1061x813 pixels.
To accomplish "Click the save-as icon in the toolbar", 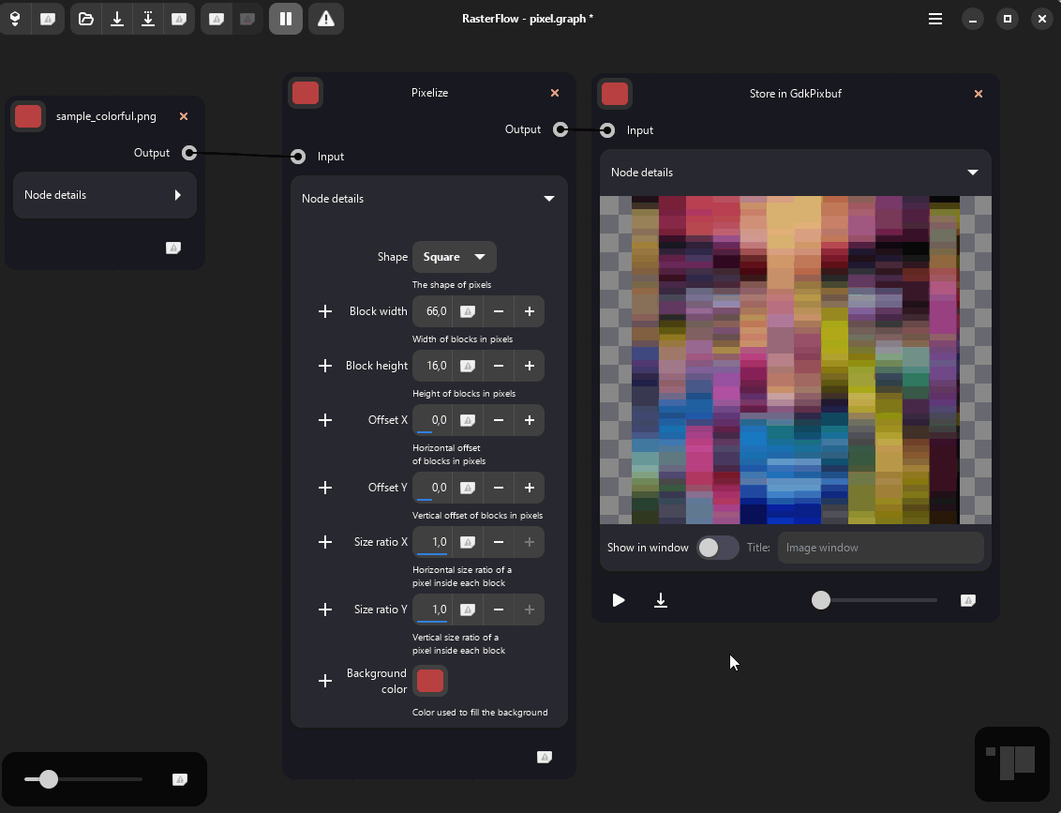I will (148, 19).
